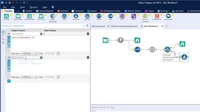Click the Browse node after Filter
The image size is (200, 112).
182,44
